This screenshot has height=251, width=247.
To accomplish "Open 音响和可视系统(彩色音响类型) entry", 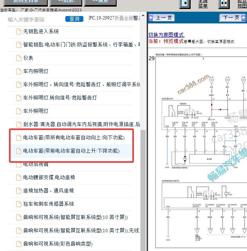I will pyautogui.click(x=58, y=244).
